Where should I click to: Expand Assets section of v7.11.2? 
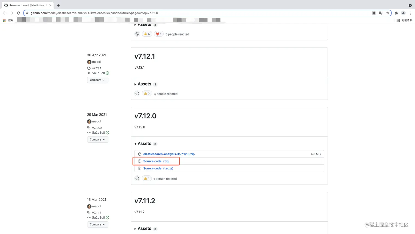(145, 229)
